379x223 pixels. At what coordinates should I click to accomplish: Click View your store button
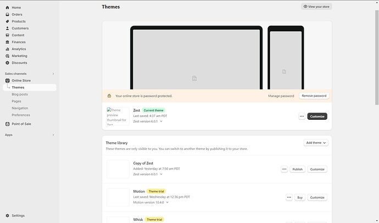click(x=316, y=7)
